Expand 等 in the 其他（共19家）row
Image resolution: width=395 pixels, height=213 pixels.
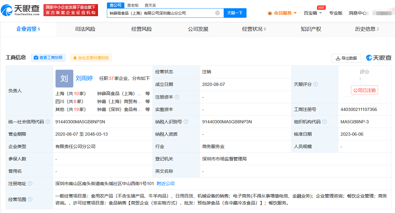pyautogui.click(x=148, y=109)
